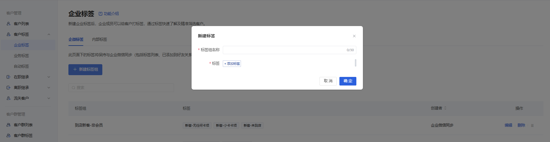Click the 客户标签 sidebar icon
This screenshot has width=550, height=142.
9,34
